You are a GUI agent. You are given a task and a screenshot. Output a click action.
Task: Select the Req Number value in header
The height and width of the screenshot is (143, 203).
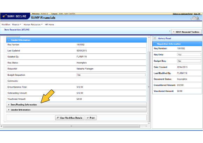point(80,45)
